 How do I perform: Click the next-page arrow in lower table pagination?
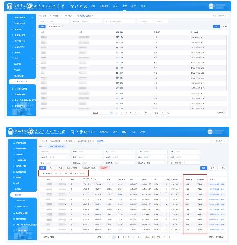tap(153, 237)
